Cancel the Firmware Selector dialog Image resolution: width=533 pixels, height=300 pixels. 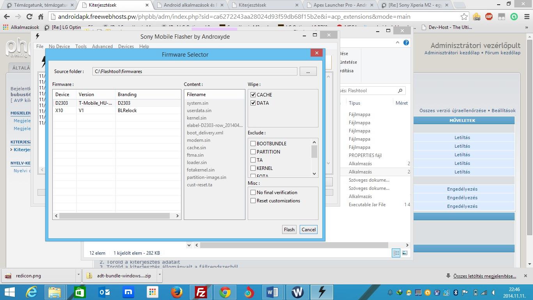[x=308, y=230]
